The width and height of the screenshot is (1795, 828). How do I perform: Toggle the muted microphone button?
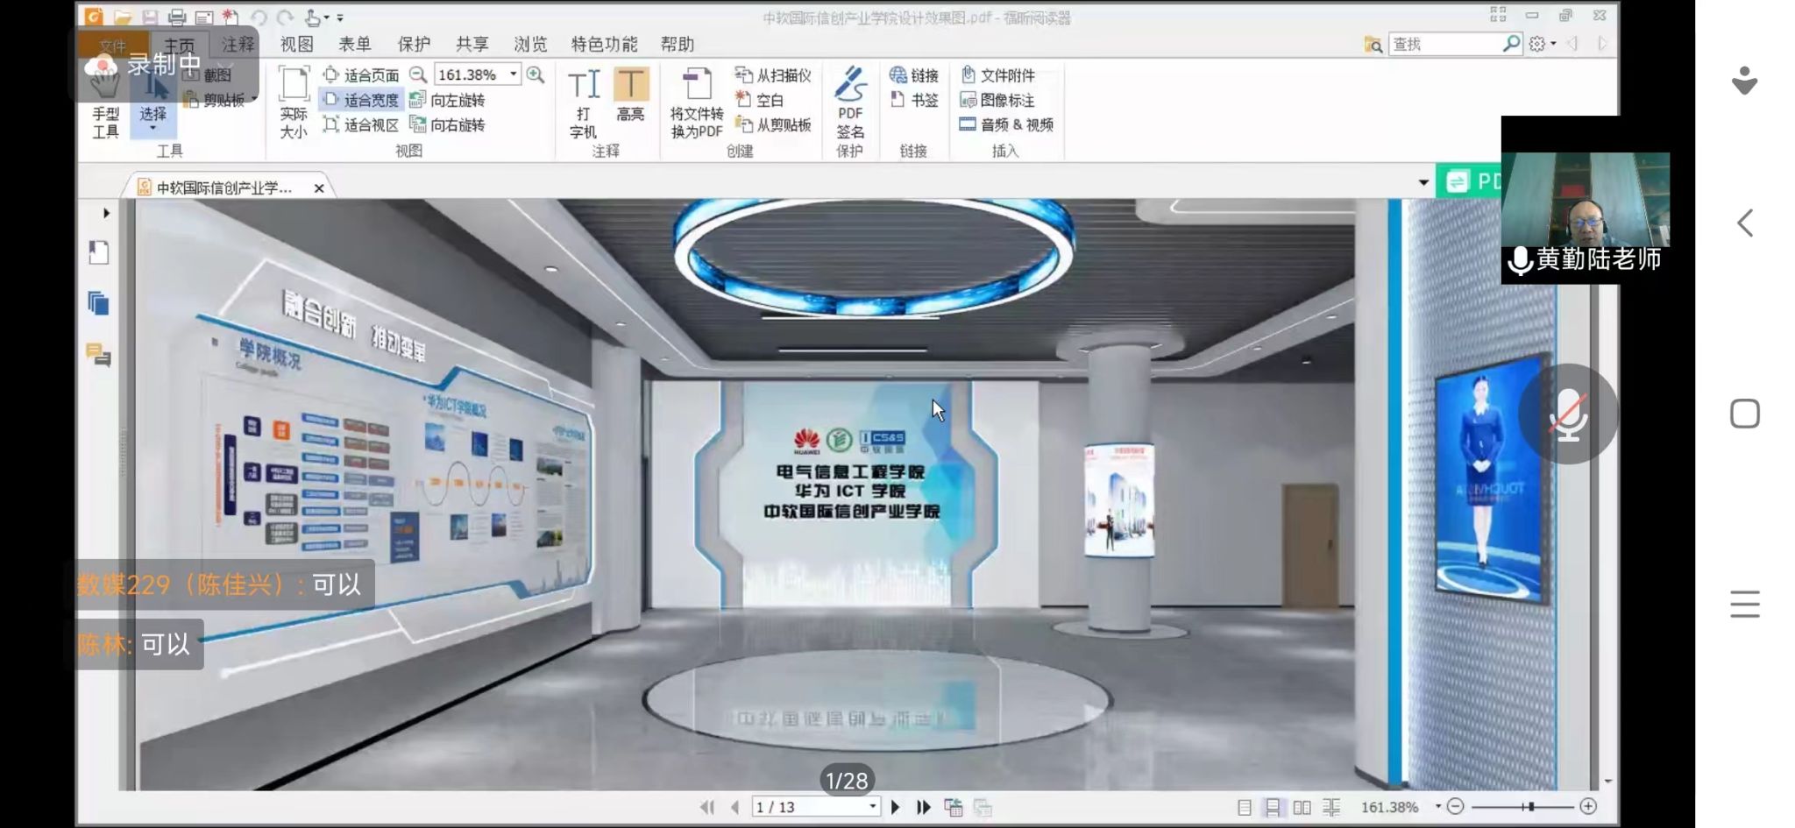(1567, 414)
